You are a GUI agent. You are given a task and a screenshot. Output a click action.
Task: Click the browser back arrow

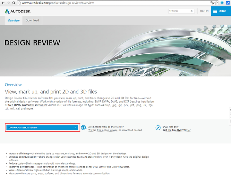tap(3, 3)
